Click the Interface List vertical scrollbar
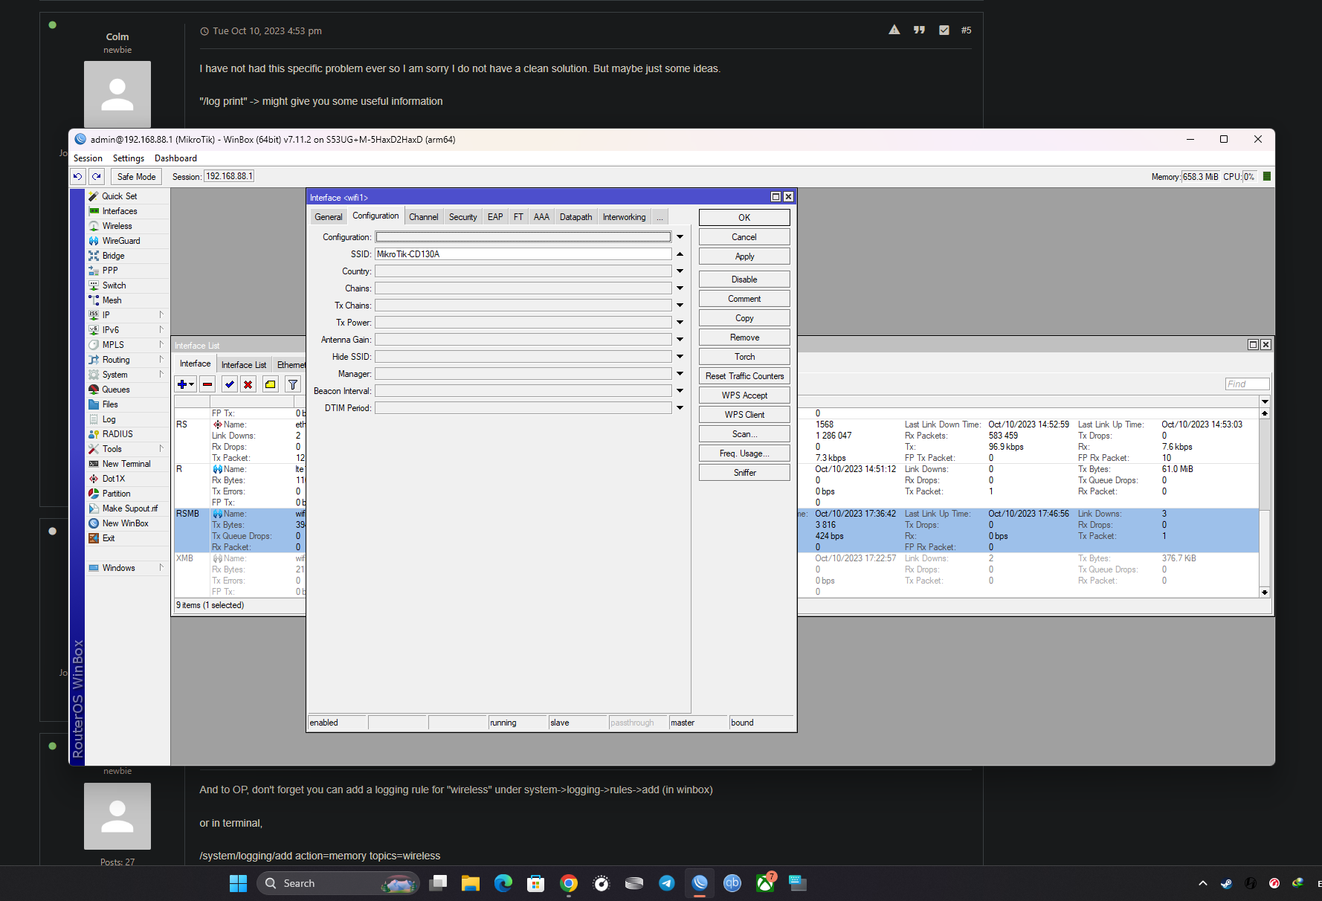The height and width of the screenshot is (901, 1322). point(1264,503)
